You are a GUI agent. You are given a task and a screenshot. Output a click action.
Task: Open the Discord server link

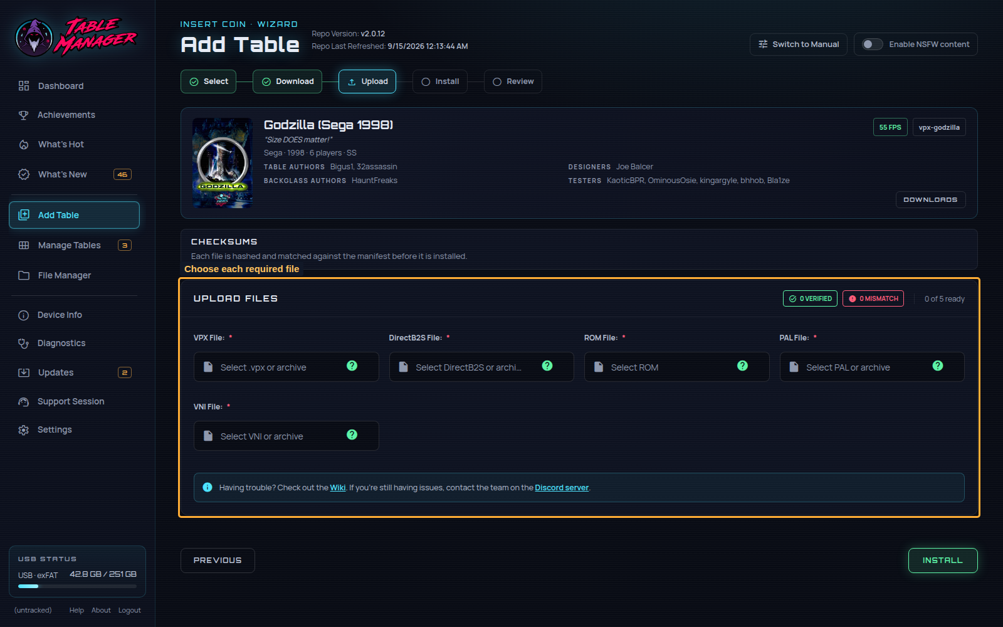pos(562,488)
